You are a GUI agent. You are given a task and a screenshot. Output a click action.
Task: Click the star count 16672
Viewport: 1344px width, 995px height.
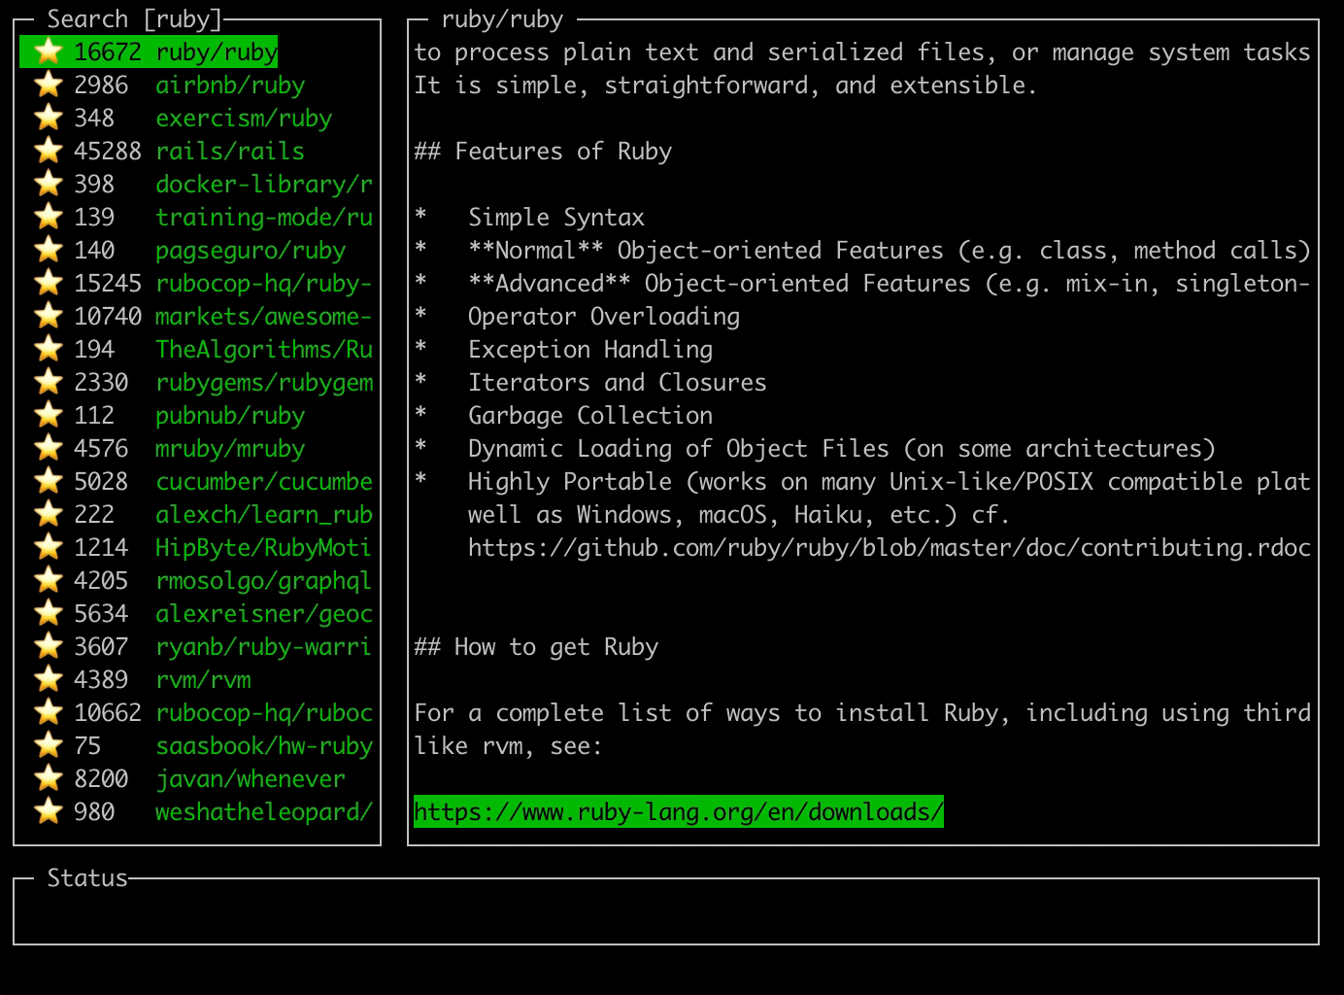pyautogui.click(x=108, y=51)
